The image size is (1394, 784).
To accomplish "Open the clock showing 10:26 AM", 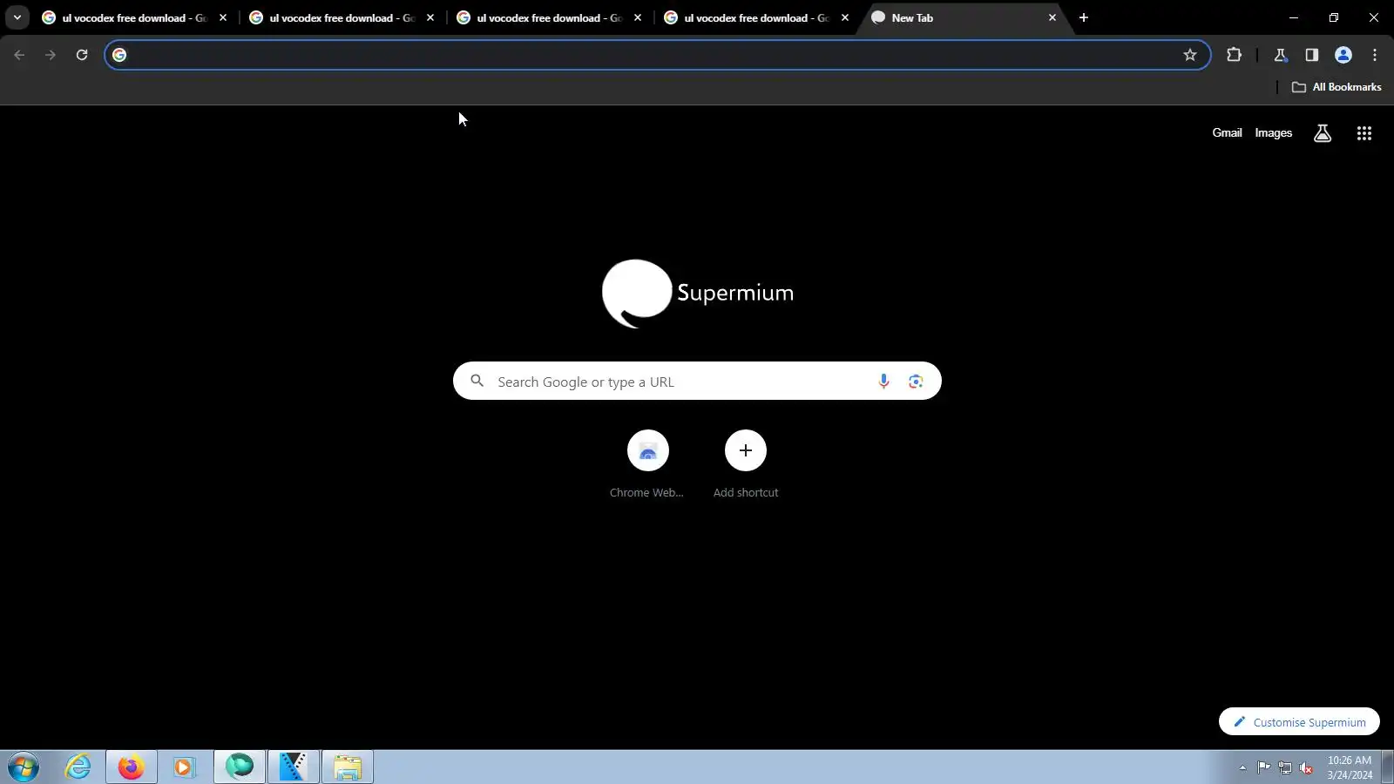I will 1350,767.
